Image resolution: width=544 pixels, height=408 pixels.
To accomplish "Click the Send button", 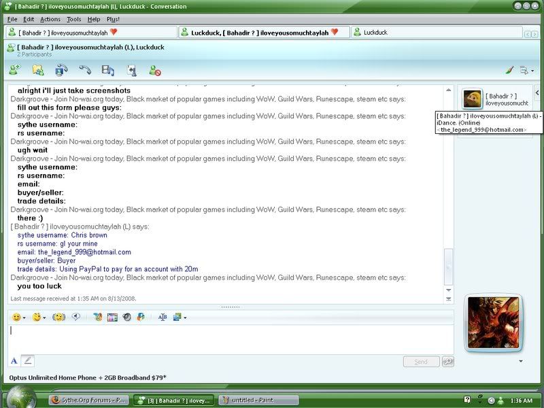I will (421, 362).
